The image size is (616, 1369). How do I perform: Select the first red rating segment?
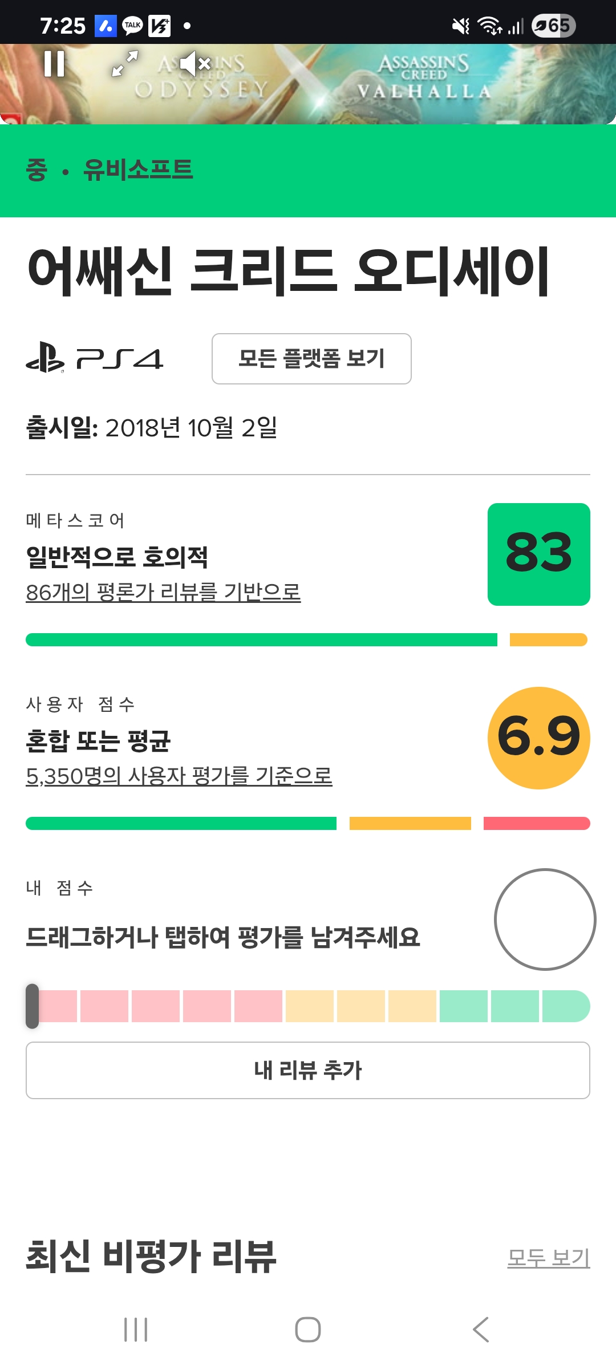point(58,1006)
